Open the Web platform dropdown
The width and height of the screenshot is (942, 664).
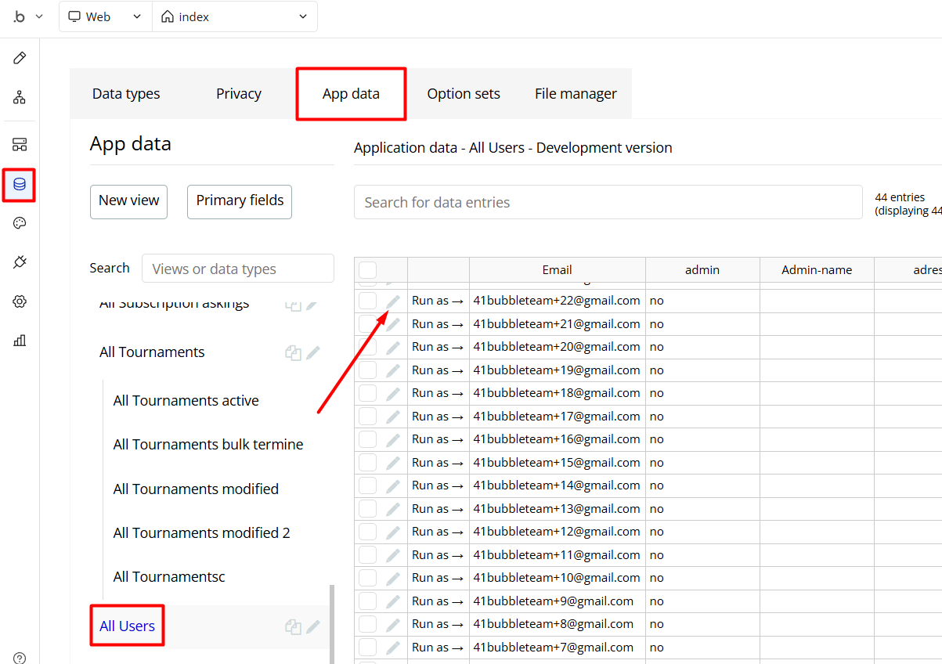point(105,16)
